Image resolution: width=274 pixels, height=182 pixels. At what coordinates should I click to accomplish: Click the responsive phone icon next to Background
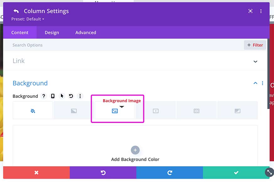[x=52, y=96]
